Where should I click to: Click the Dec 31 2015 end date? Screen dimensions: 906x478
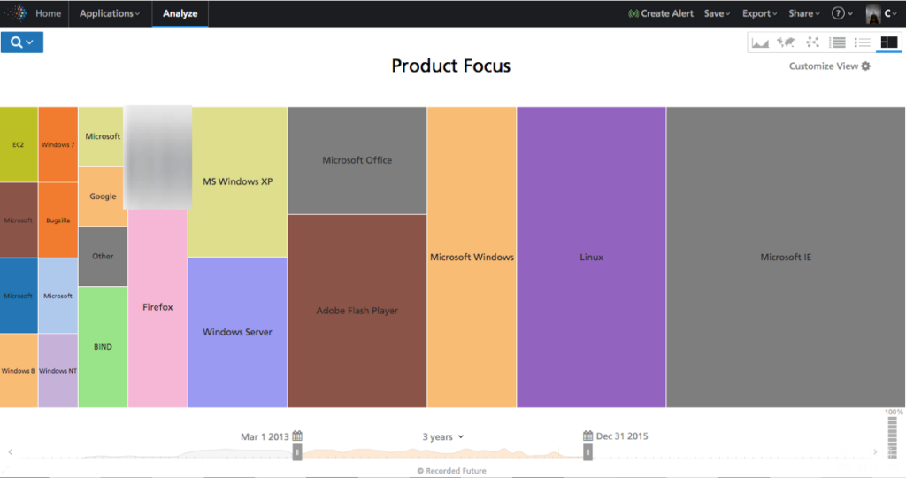(x=622, y=436)
